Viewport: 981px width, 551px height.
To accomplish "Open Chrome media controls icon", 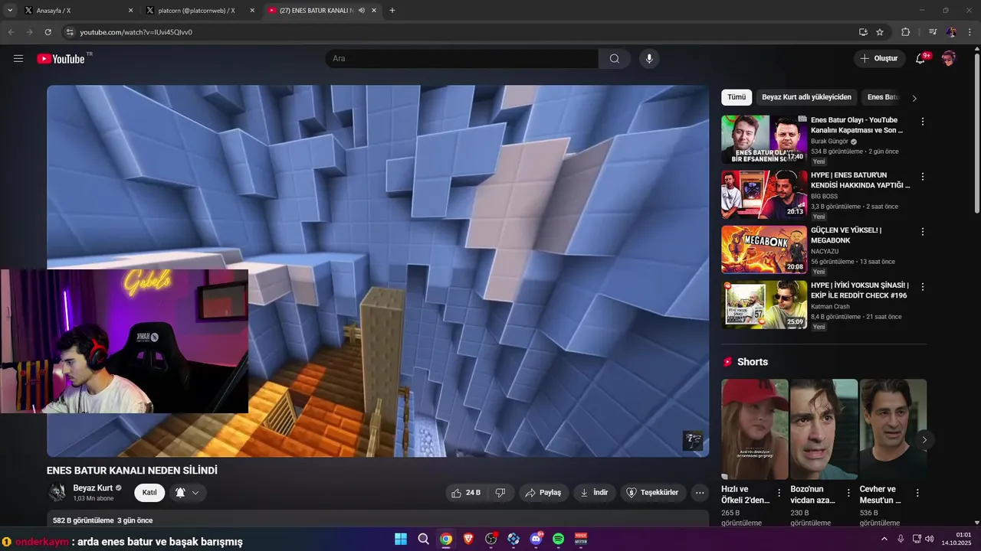I will pyautogui.click(x=933, y=32).
